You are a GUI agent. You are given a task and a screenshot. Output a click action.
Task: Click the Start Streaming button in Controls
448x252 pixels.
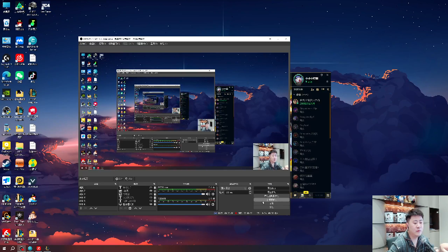271,187
